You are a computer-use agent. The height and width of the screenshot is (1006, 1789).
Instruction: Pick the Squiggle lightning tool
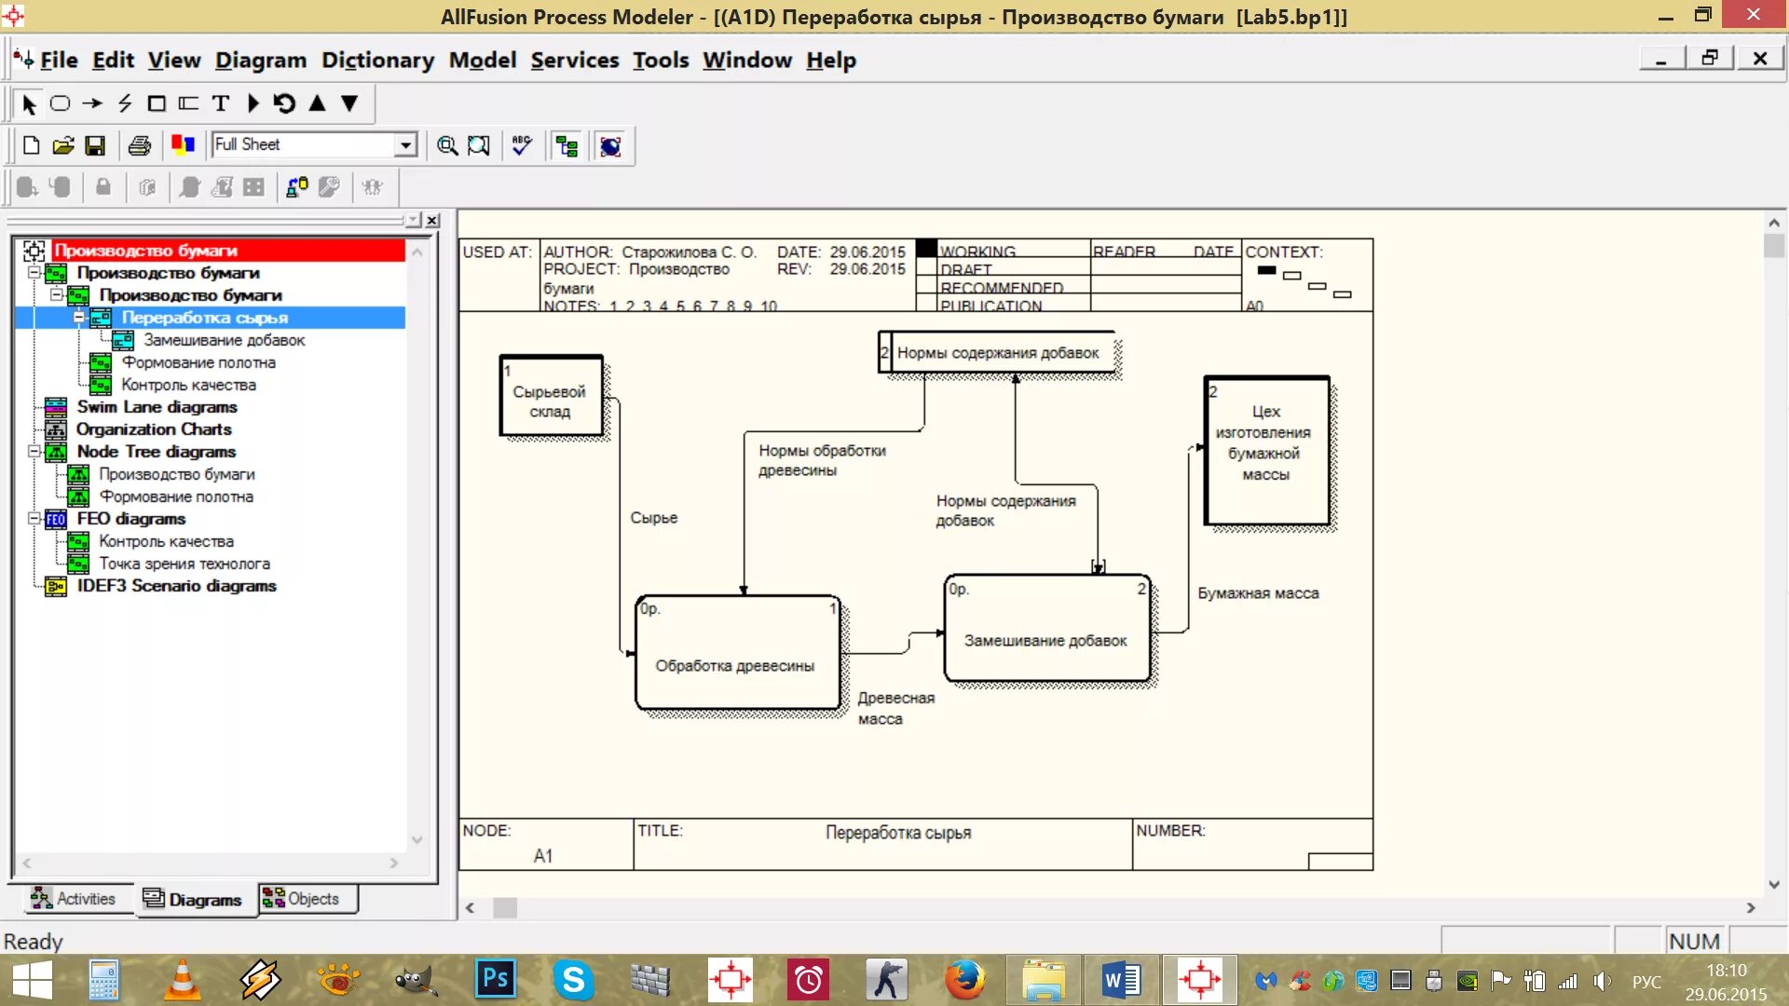125,103
